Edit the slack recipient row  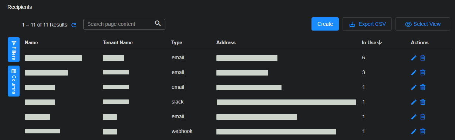tap(414, 102)
